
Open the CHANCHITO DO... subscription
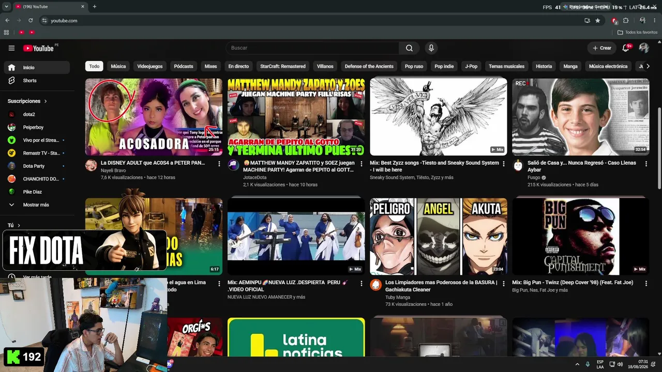point(36,179)
